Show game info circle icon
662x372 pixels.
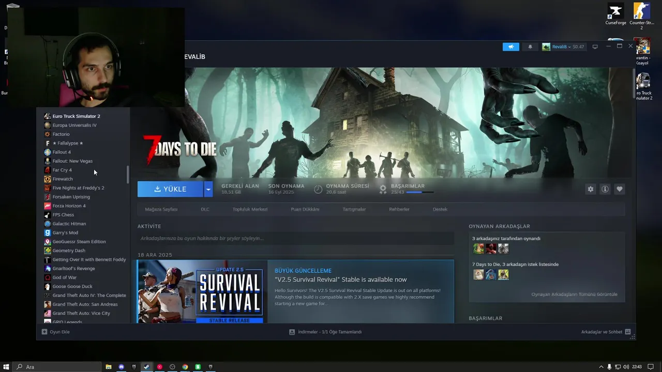[x=605, y=189]
